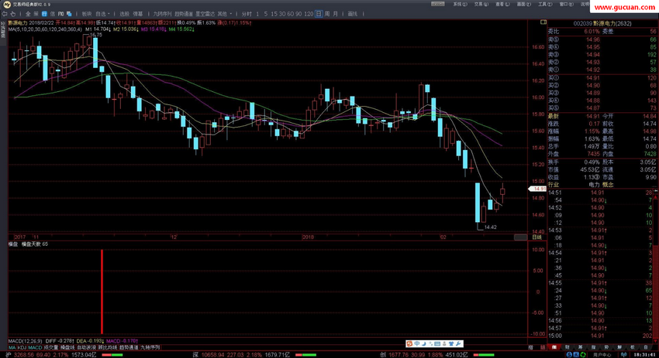Switch to the 操盘线 indicator tab
Screen dimensions: 659x358
pyautogui.click(x=67, y=347)
